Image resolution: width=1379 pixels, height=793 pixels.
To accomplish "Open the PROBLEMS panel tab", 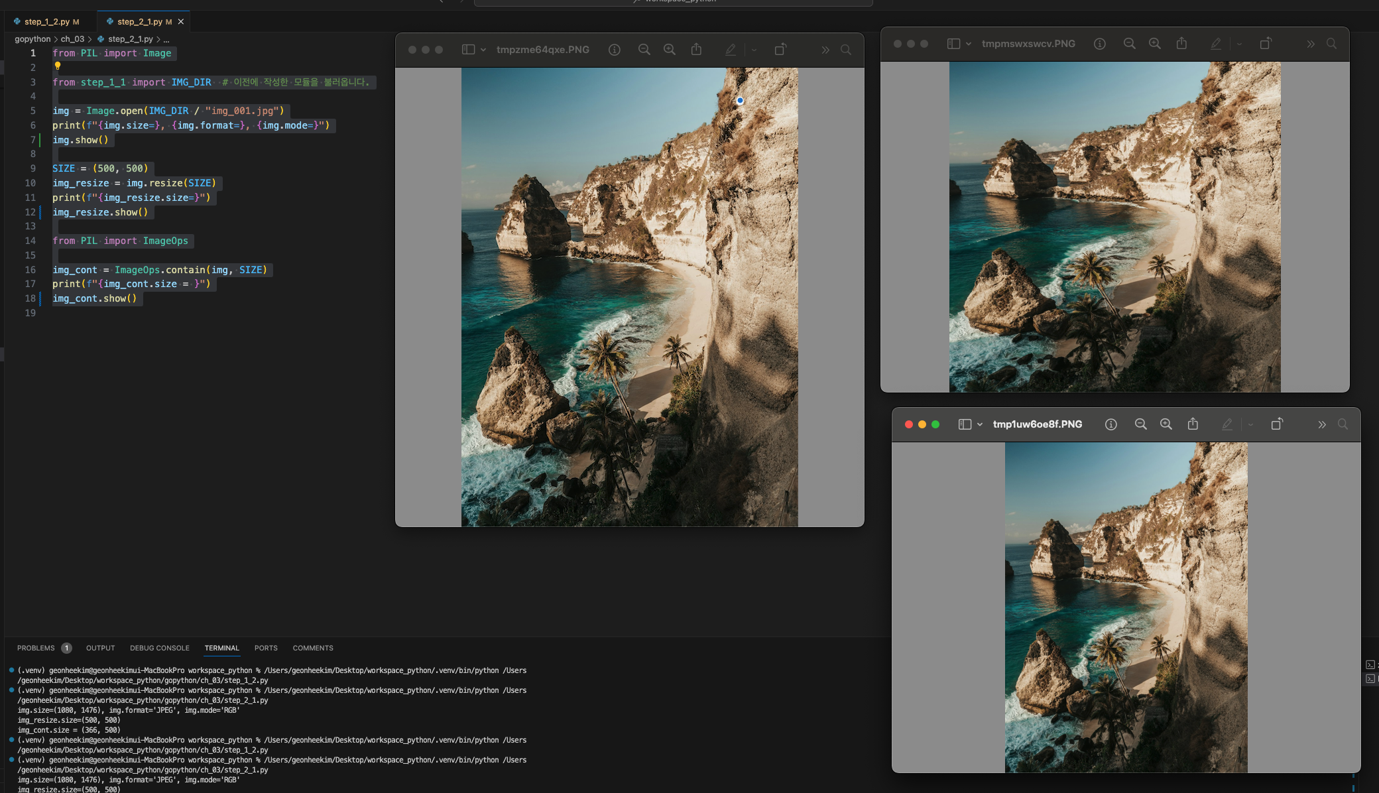I will tap(36, 648).
